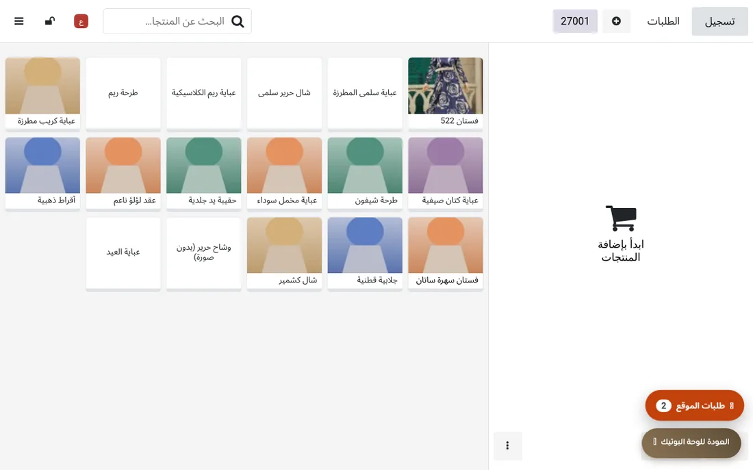This screenshot has width=753, height=470.
Task: Add product عباية سلمى المطرزة
Action: (x=365, y=93)
